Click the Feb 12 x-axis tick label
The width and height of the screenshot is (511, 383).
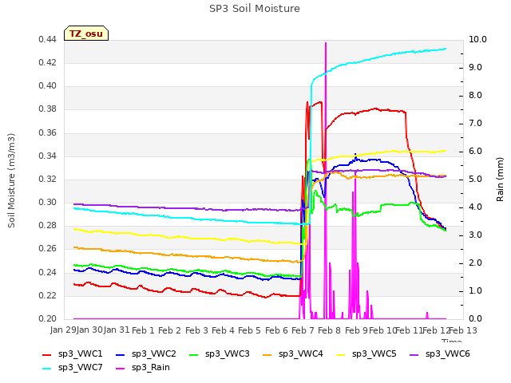(436, 331)
